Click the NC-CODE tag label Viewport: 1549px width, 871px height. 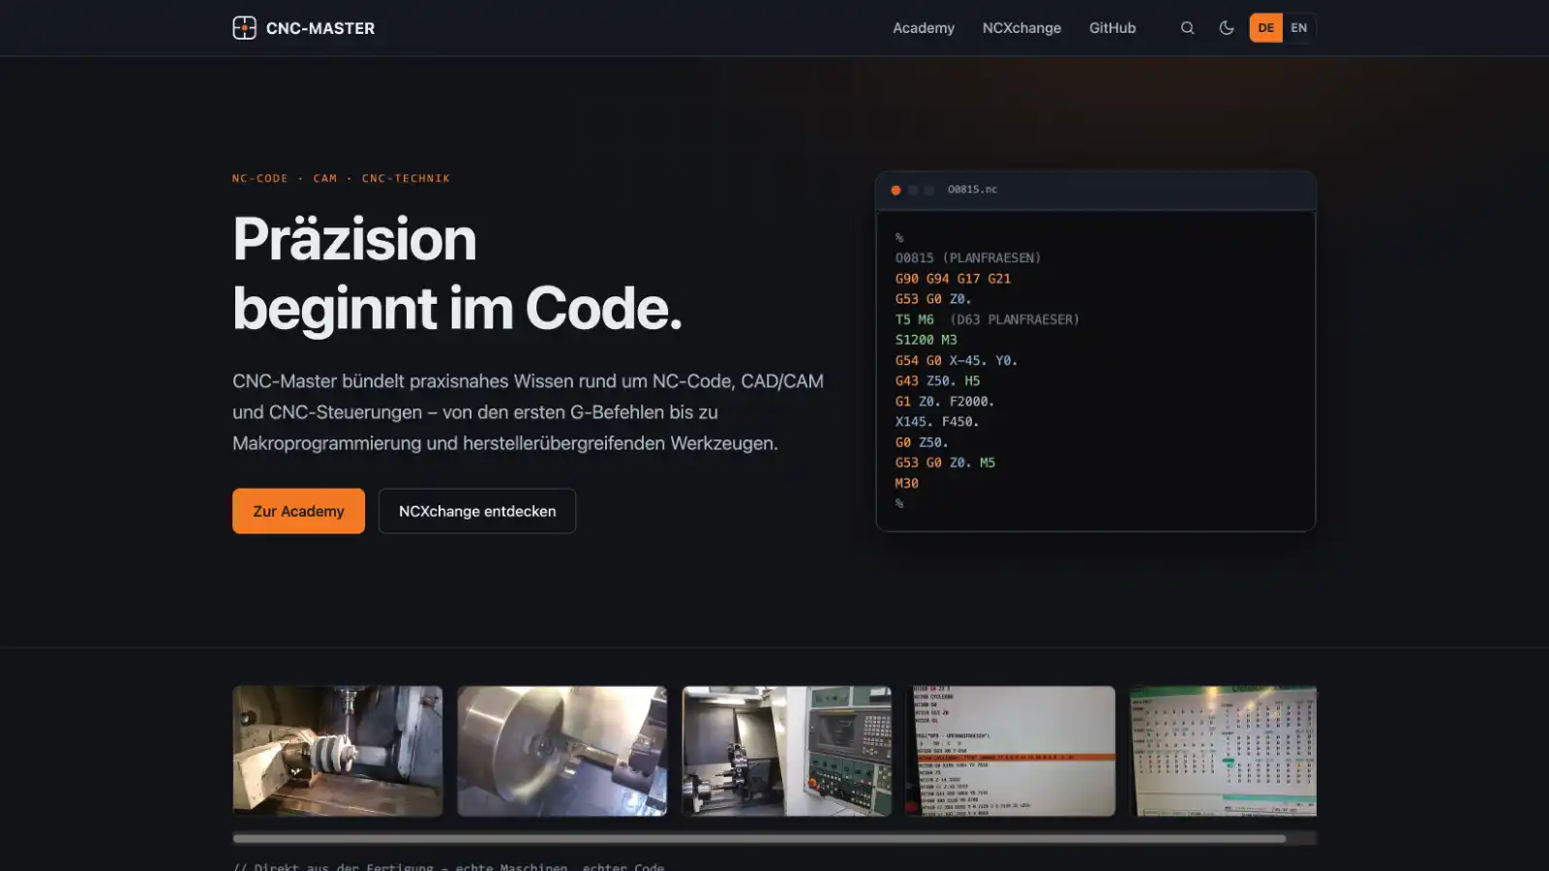pos(259,178)
